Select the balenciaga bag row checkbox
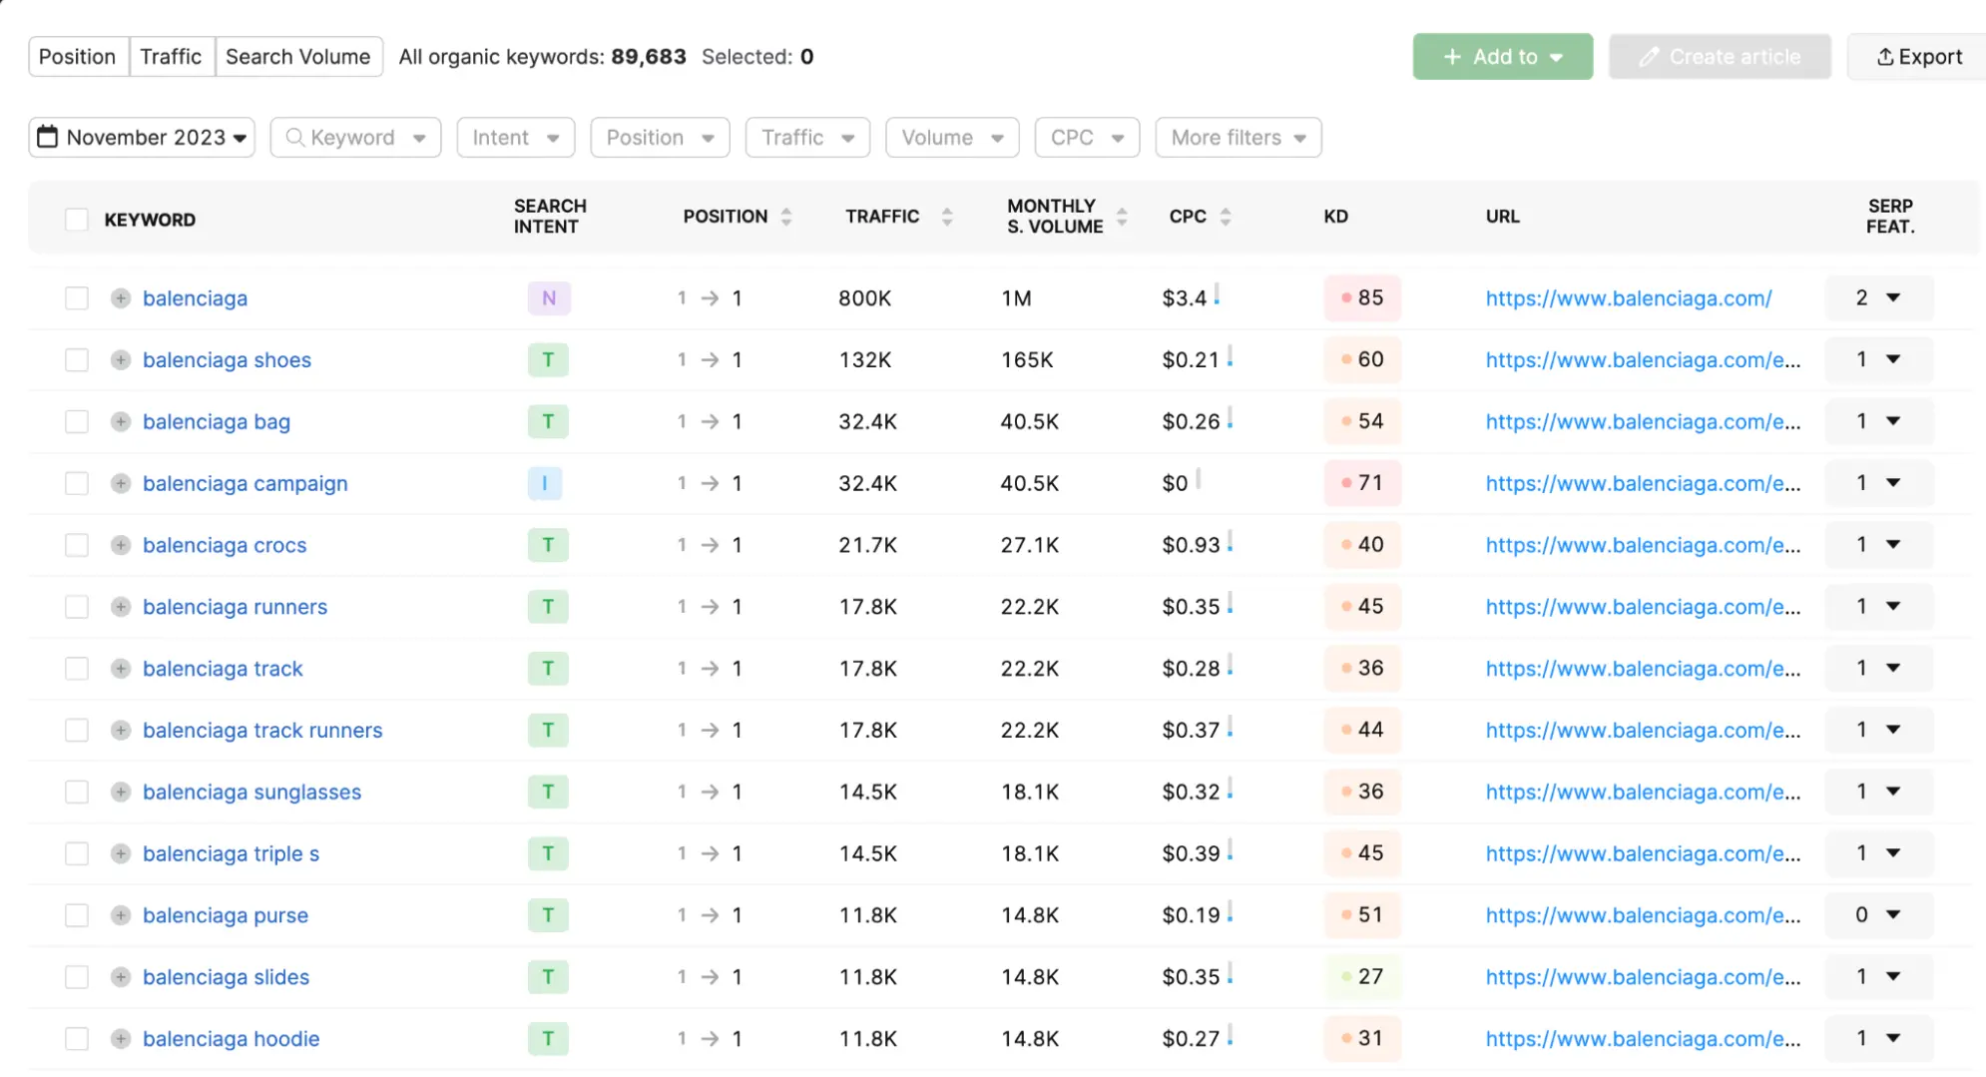1986x1077 pixels. tap(77, 422)
